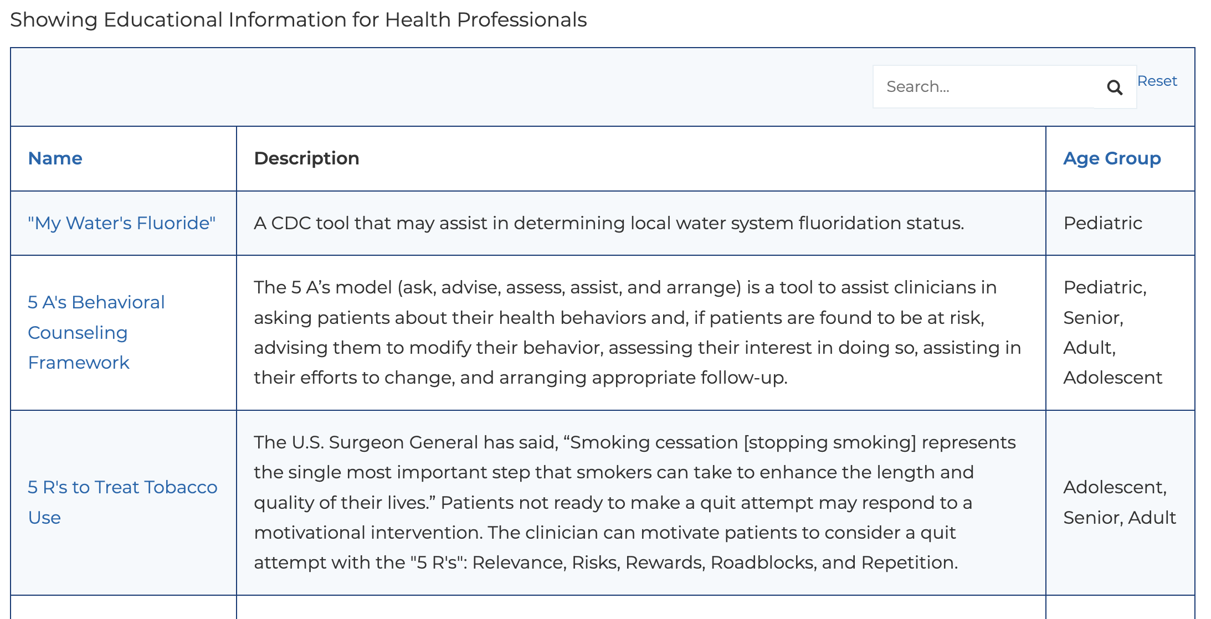Click the 5 A's model description paragraph
1211x619 pixels.
[638, 332]
